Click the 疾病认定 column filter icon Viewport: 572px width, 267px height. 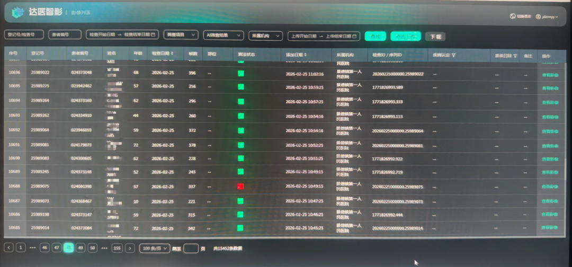coord(454,55)
